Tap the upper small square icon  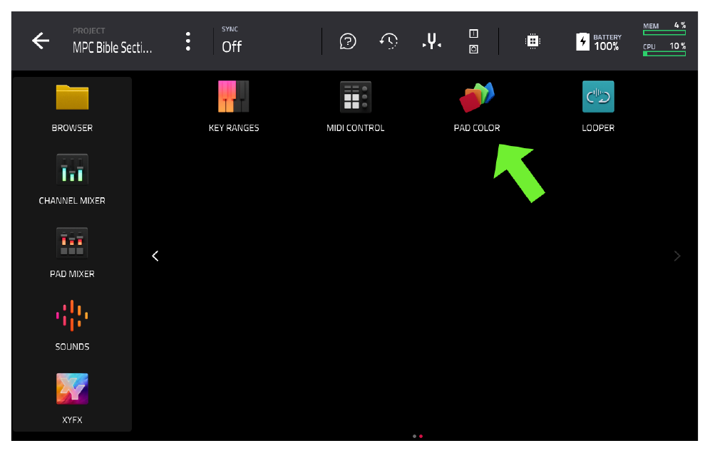473,33
